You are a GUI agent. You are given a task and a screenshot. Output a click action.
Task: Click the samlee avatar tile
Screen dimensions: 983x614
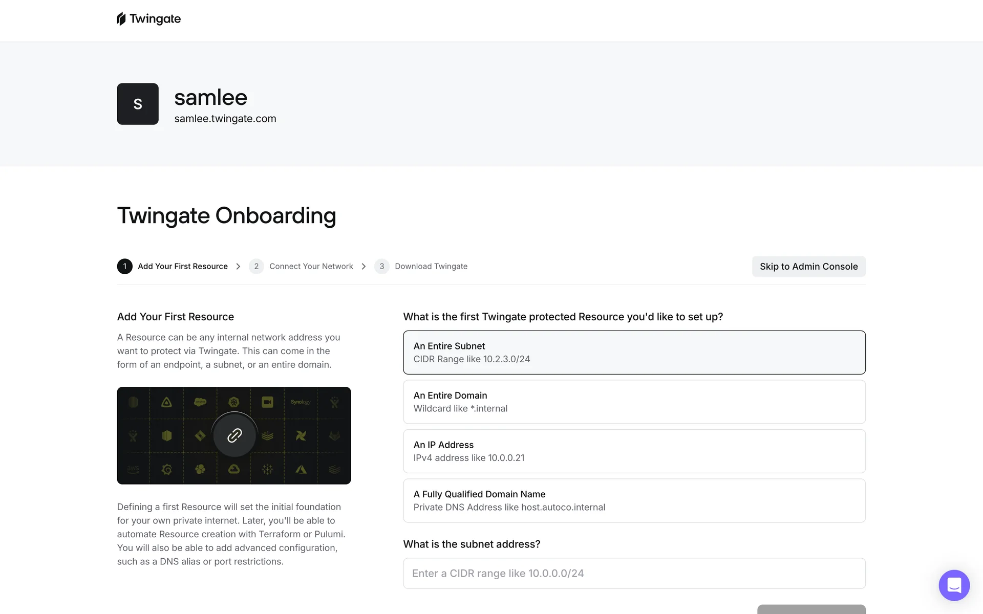[138, 104]
